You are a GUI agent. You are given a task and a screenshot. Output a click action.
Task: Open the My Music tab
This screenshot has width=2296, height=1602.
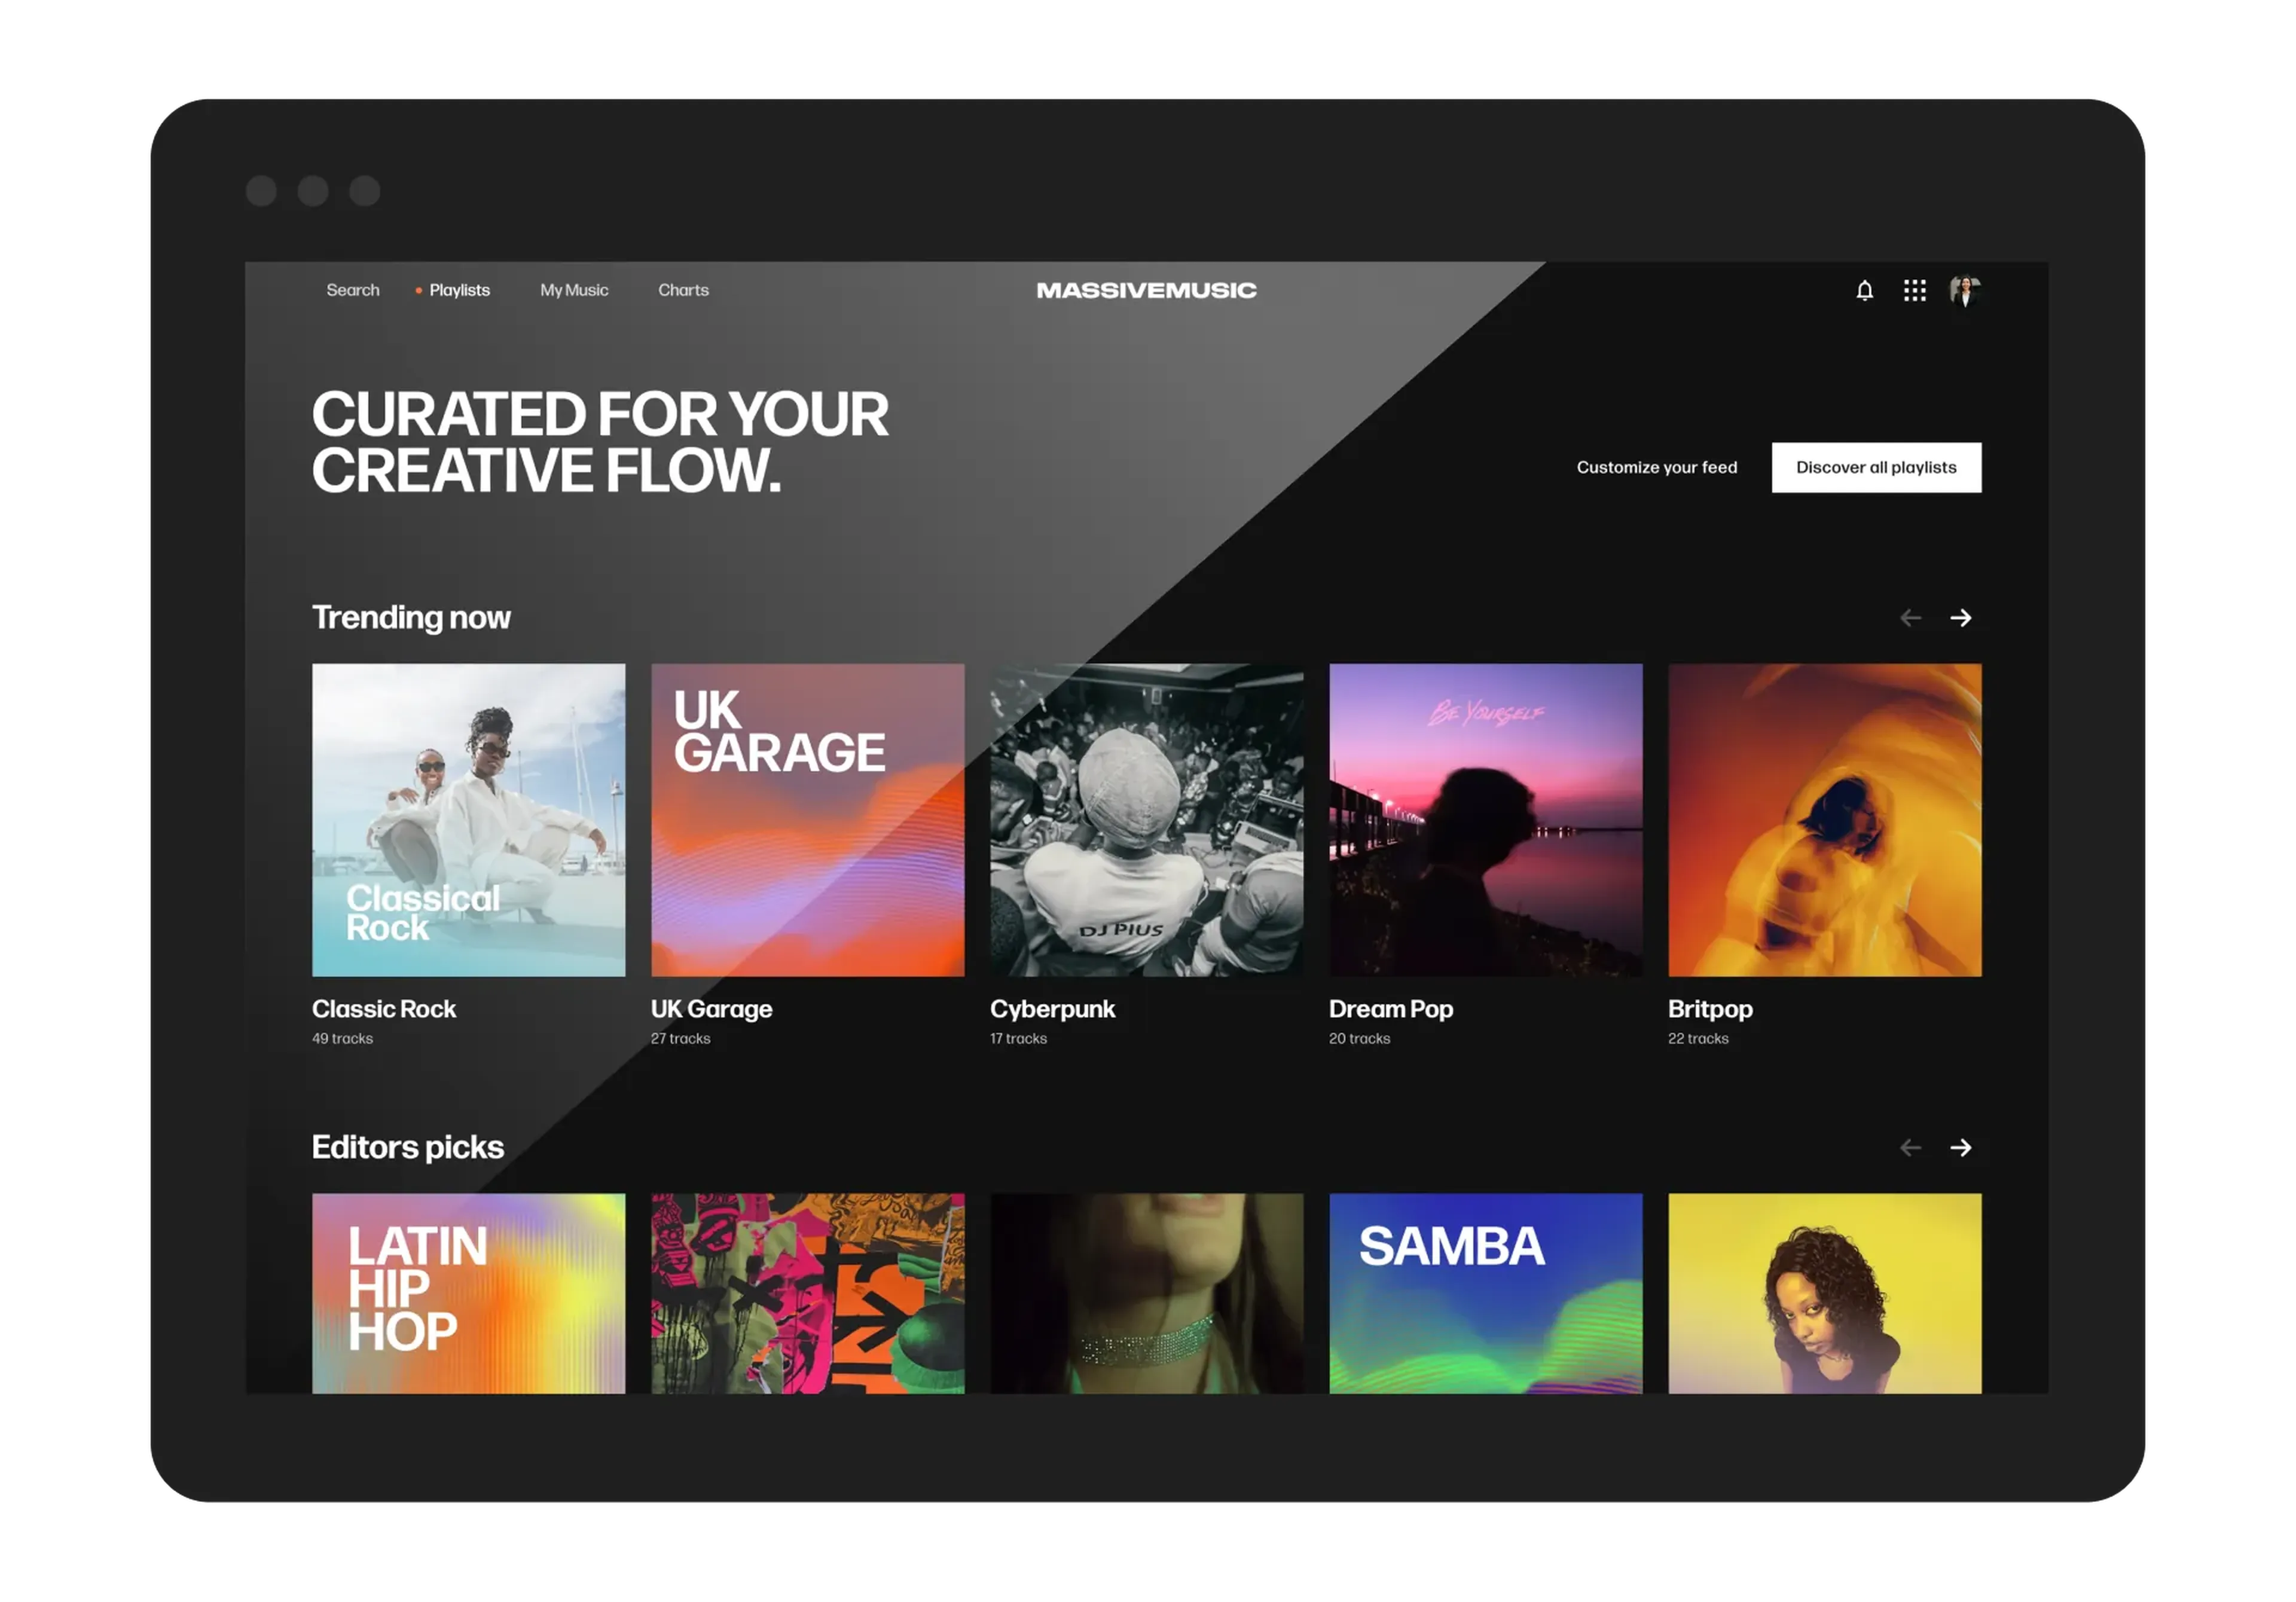point(574,290)
